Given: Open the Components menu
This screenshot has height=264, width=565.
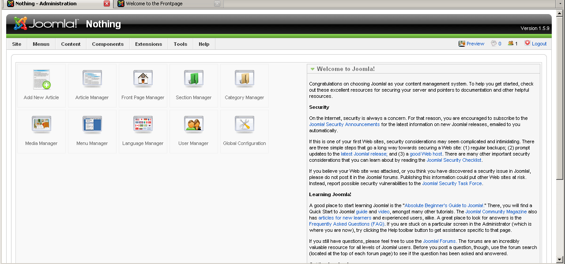Looking at the screenshot, I should pos(108,44).
